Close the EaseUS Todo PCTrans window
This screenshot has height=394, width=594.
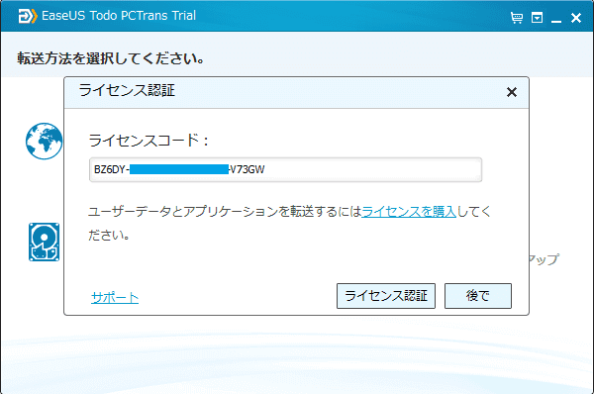[x=576, y=18]
